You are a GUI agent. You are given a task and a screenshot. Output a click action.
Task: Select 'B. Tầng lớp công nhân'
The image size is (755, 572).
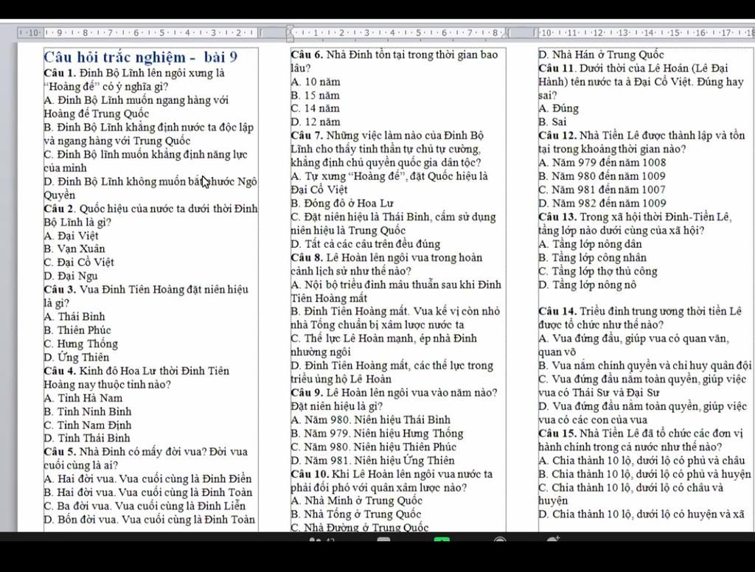(592, 257)
